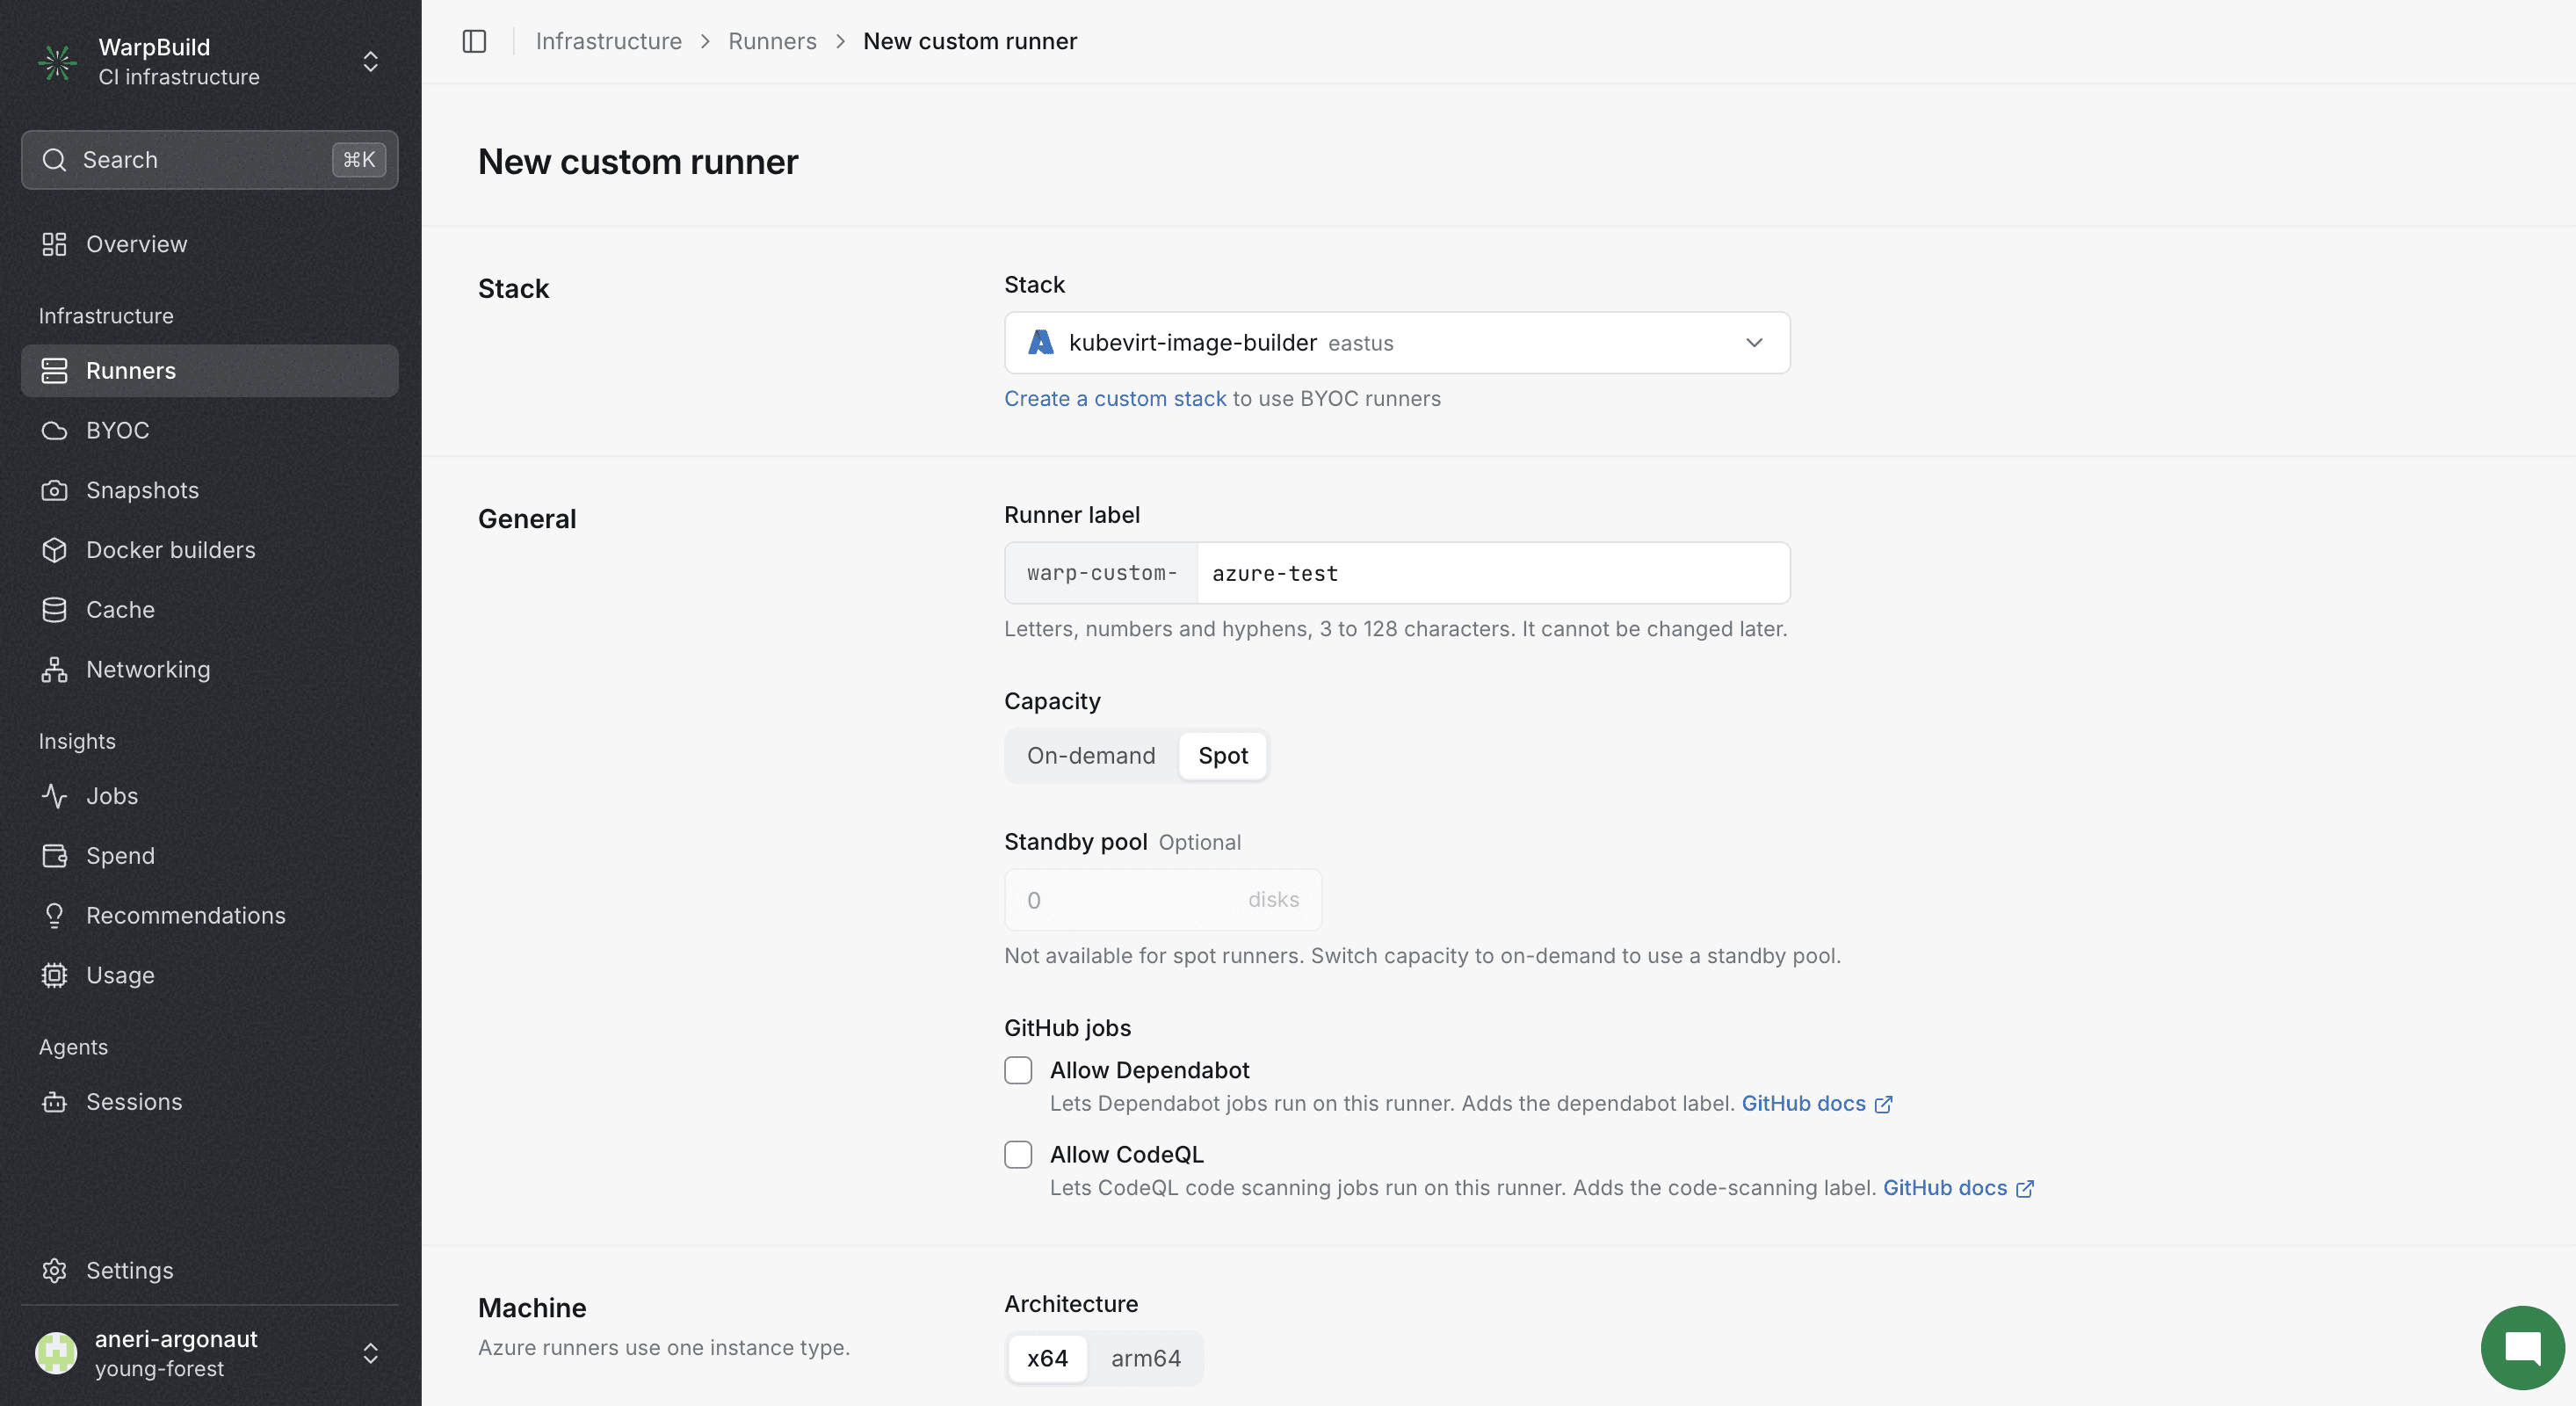Expand the WarpBuild organization switcher
The height and width of the screenshot is (1406, 2576).
(x=370, y=62)
